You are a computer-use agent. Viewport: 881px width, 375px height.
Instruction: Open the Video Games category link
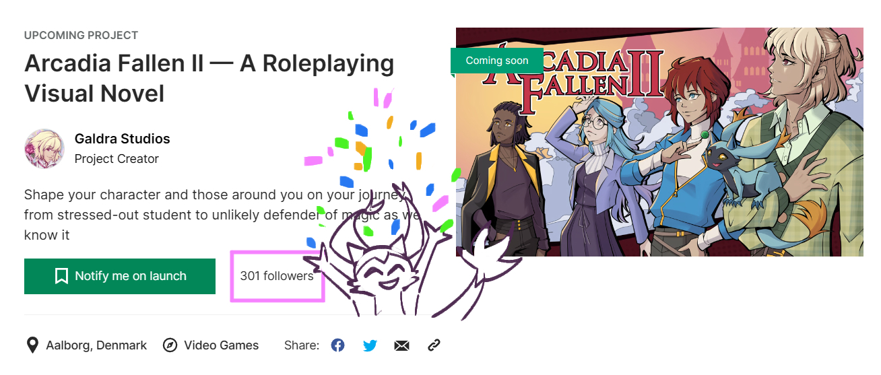click(222, 345)
